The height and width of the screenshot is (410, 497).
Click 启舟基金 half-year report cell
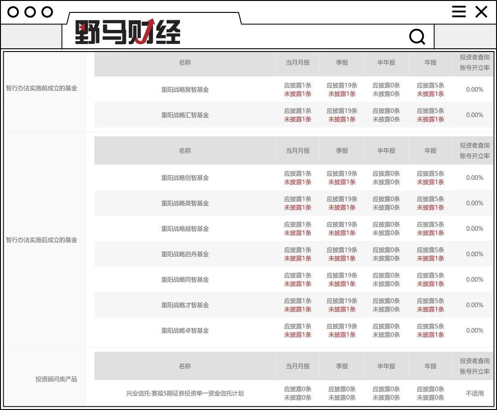click(x=386, y=254)
